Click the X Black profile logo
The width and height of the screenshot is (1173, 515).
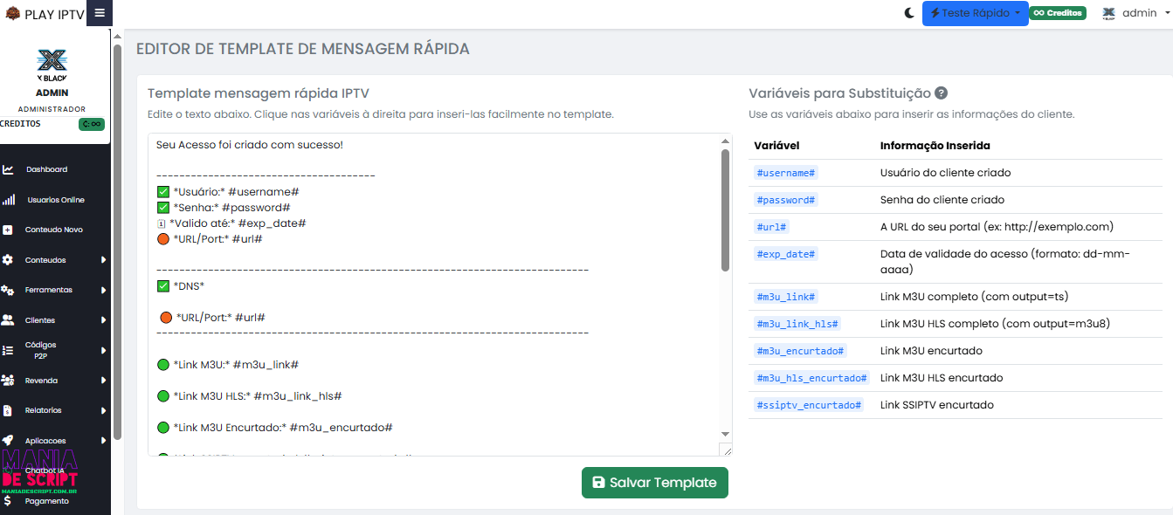[x=52, y=65]
